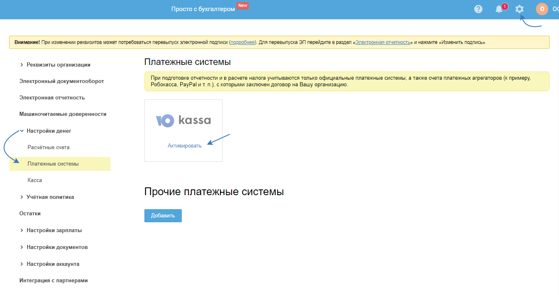Click the YooKassa logo
Screen dimensions: 559x295
(183, 120)
